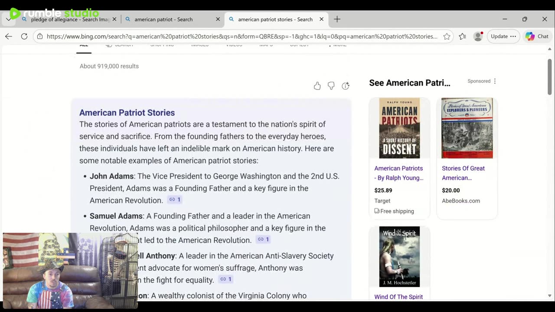Go back to the previous page

[9, 36]
